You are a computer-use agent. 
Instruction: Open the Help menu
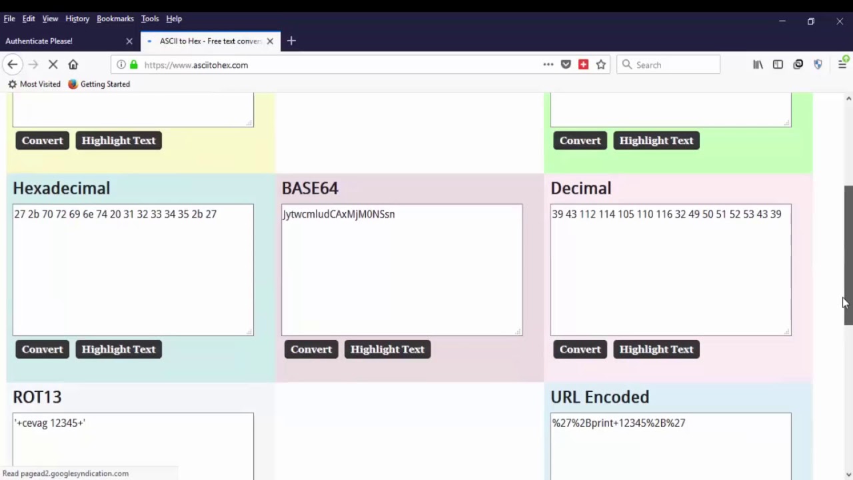[174, 19]
